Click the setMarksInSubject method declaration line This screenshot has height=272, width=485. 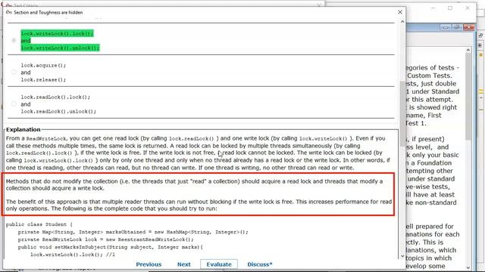tap(111, 247)
